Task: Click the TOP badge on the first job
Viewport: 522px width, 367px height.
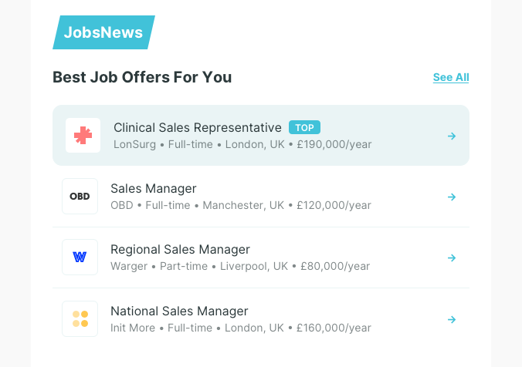Action: pyautogui.click(x=304, y=127)
